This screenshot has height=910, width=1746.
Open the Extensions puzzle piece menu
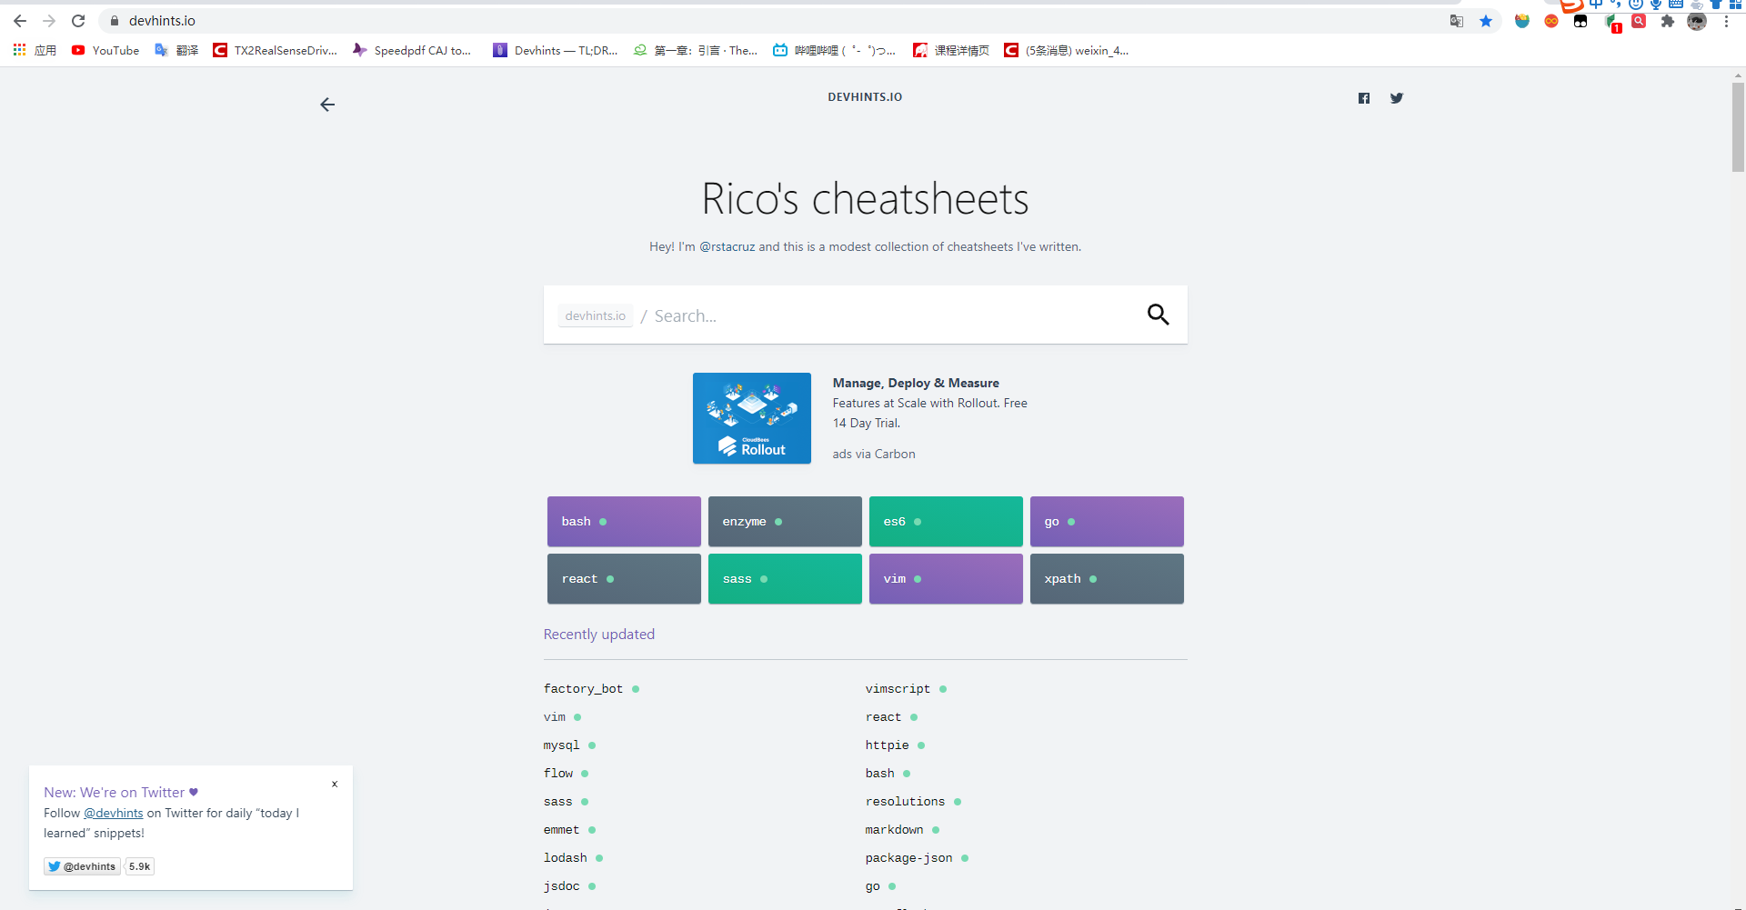point(1668,21)
